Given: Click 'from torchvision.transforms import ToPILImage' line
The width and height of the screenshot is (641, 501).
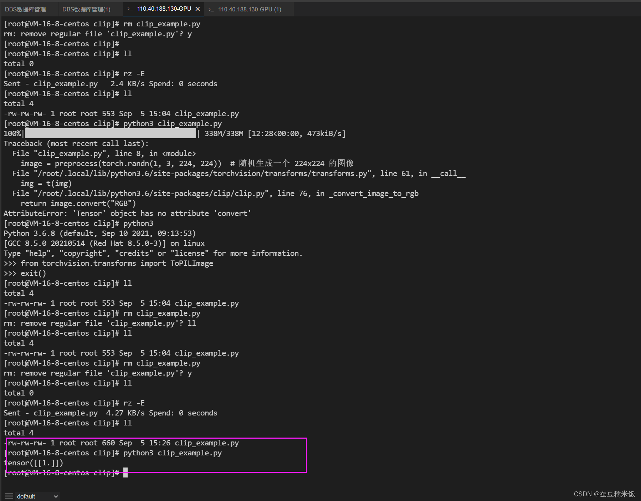Looking at the screenshot, I should click(x=108, y=263).
